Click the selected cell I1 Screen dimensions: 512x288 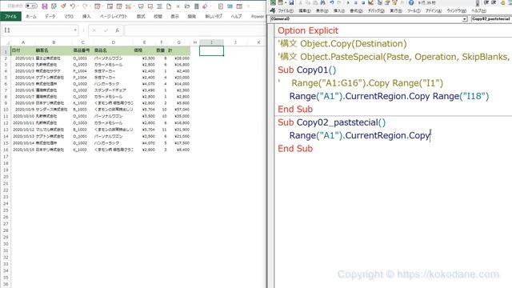click(211, 50)
